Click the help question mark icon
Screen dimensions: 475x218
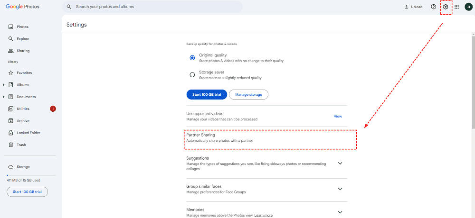click(x=433, y=7)
